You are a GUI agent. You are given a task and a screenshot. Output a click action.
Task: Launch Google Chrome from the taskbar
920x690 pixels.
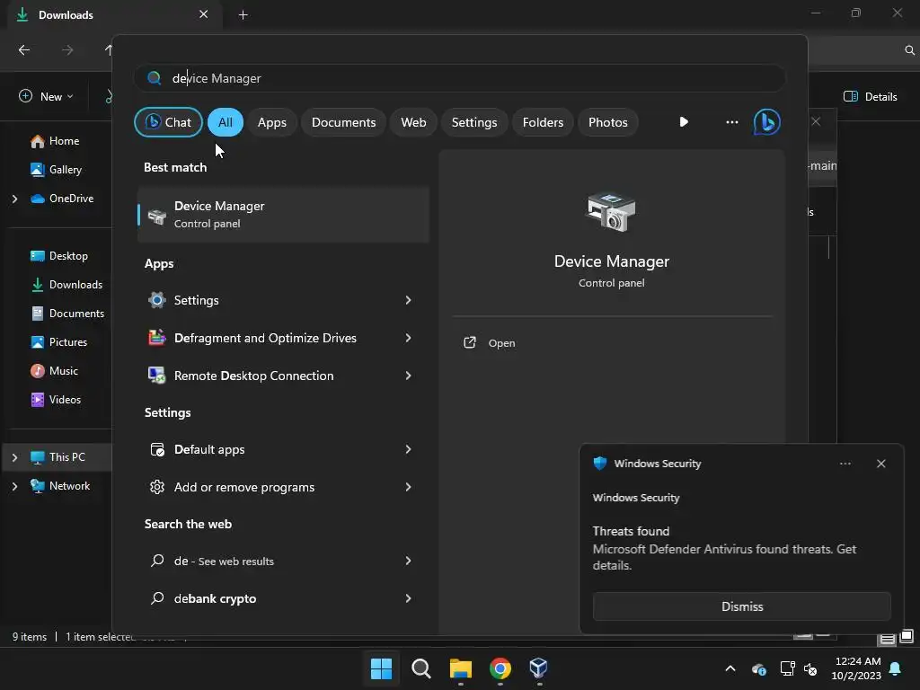(500, 668)
